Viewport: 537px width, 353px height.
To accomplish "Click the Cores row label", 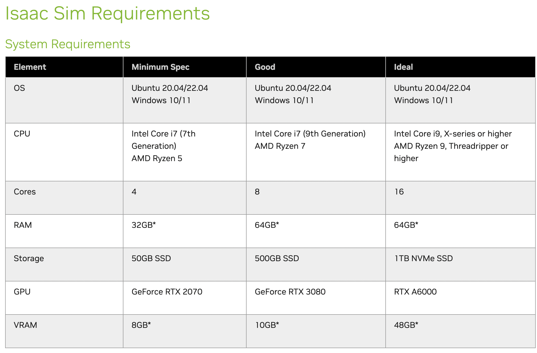I will tap(25, 192).
